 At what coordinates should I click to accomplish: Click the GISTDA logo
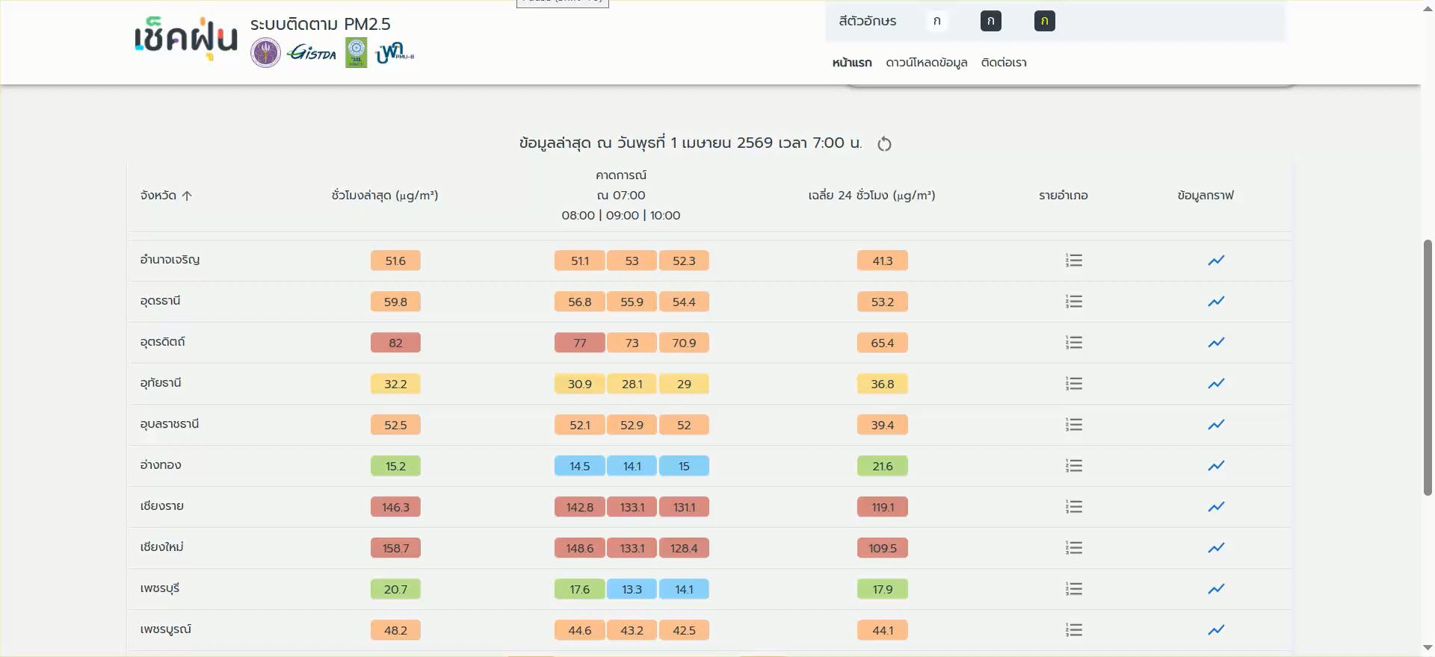[x=312, y=53]
